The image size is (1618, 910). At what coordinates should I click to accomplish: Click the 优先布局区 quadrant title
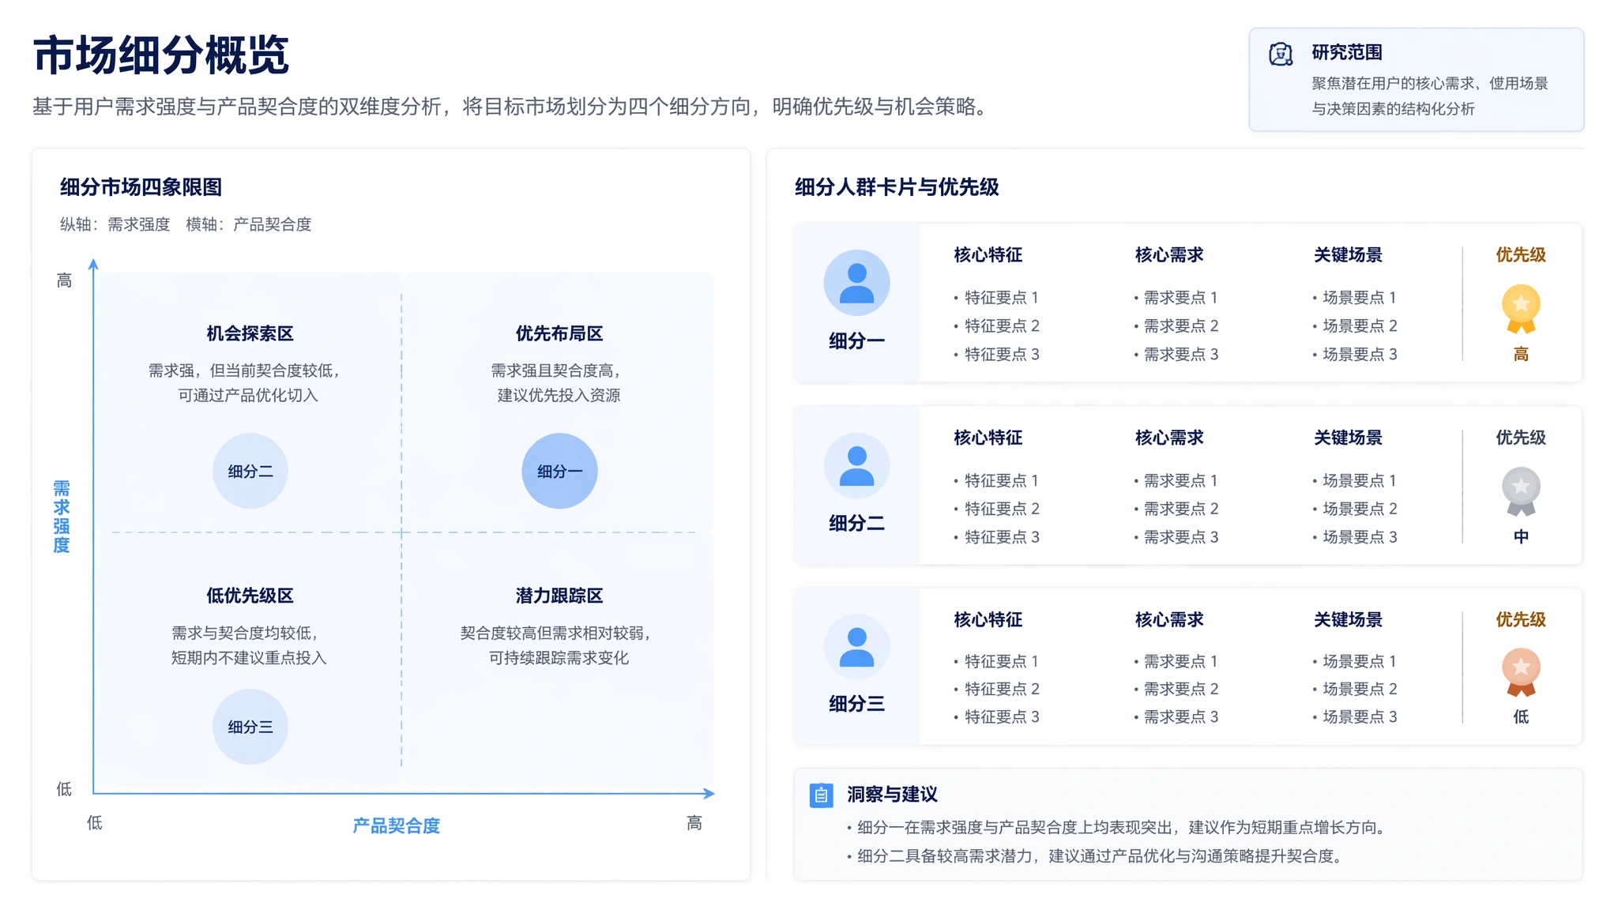tap(559, 333)
